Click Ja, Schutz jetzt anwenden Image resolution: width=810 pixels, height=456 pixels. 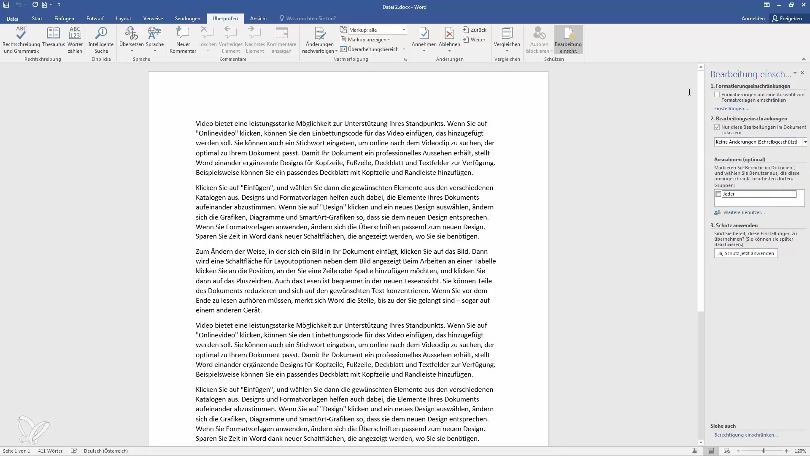coord(746,253)
